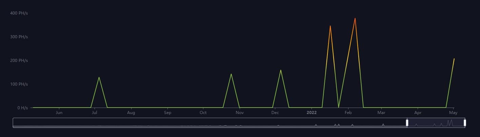Screen dimensions: 480x137
Task: Click the 'Jul' x-axis label
Action: [x=95, y=113]
